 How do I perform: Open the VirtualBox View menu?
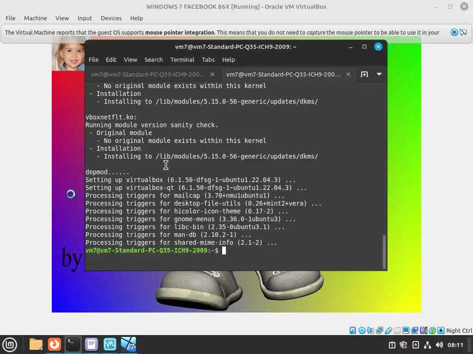point(62,18)
